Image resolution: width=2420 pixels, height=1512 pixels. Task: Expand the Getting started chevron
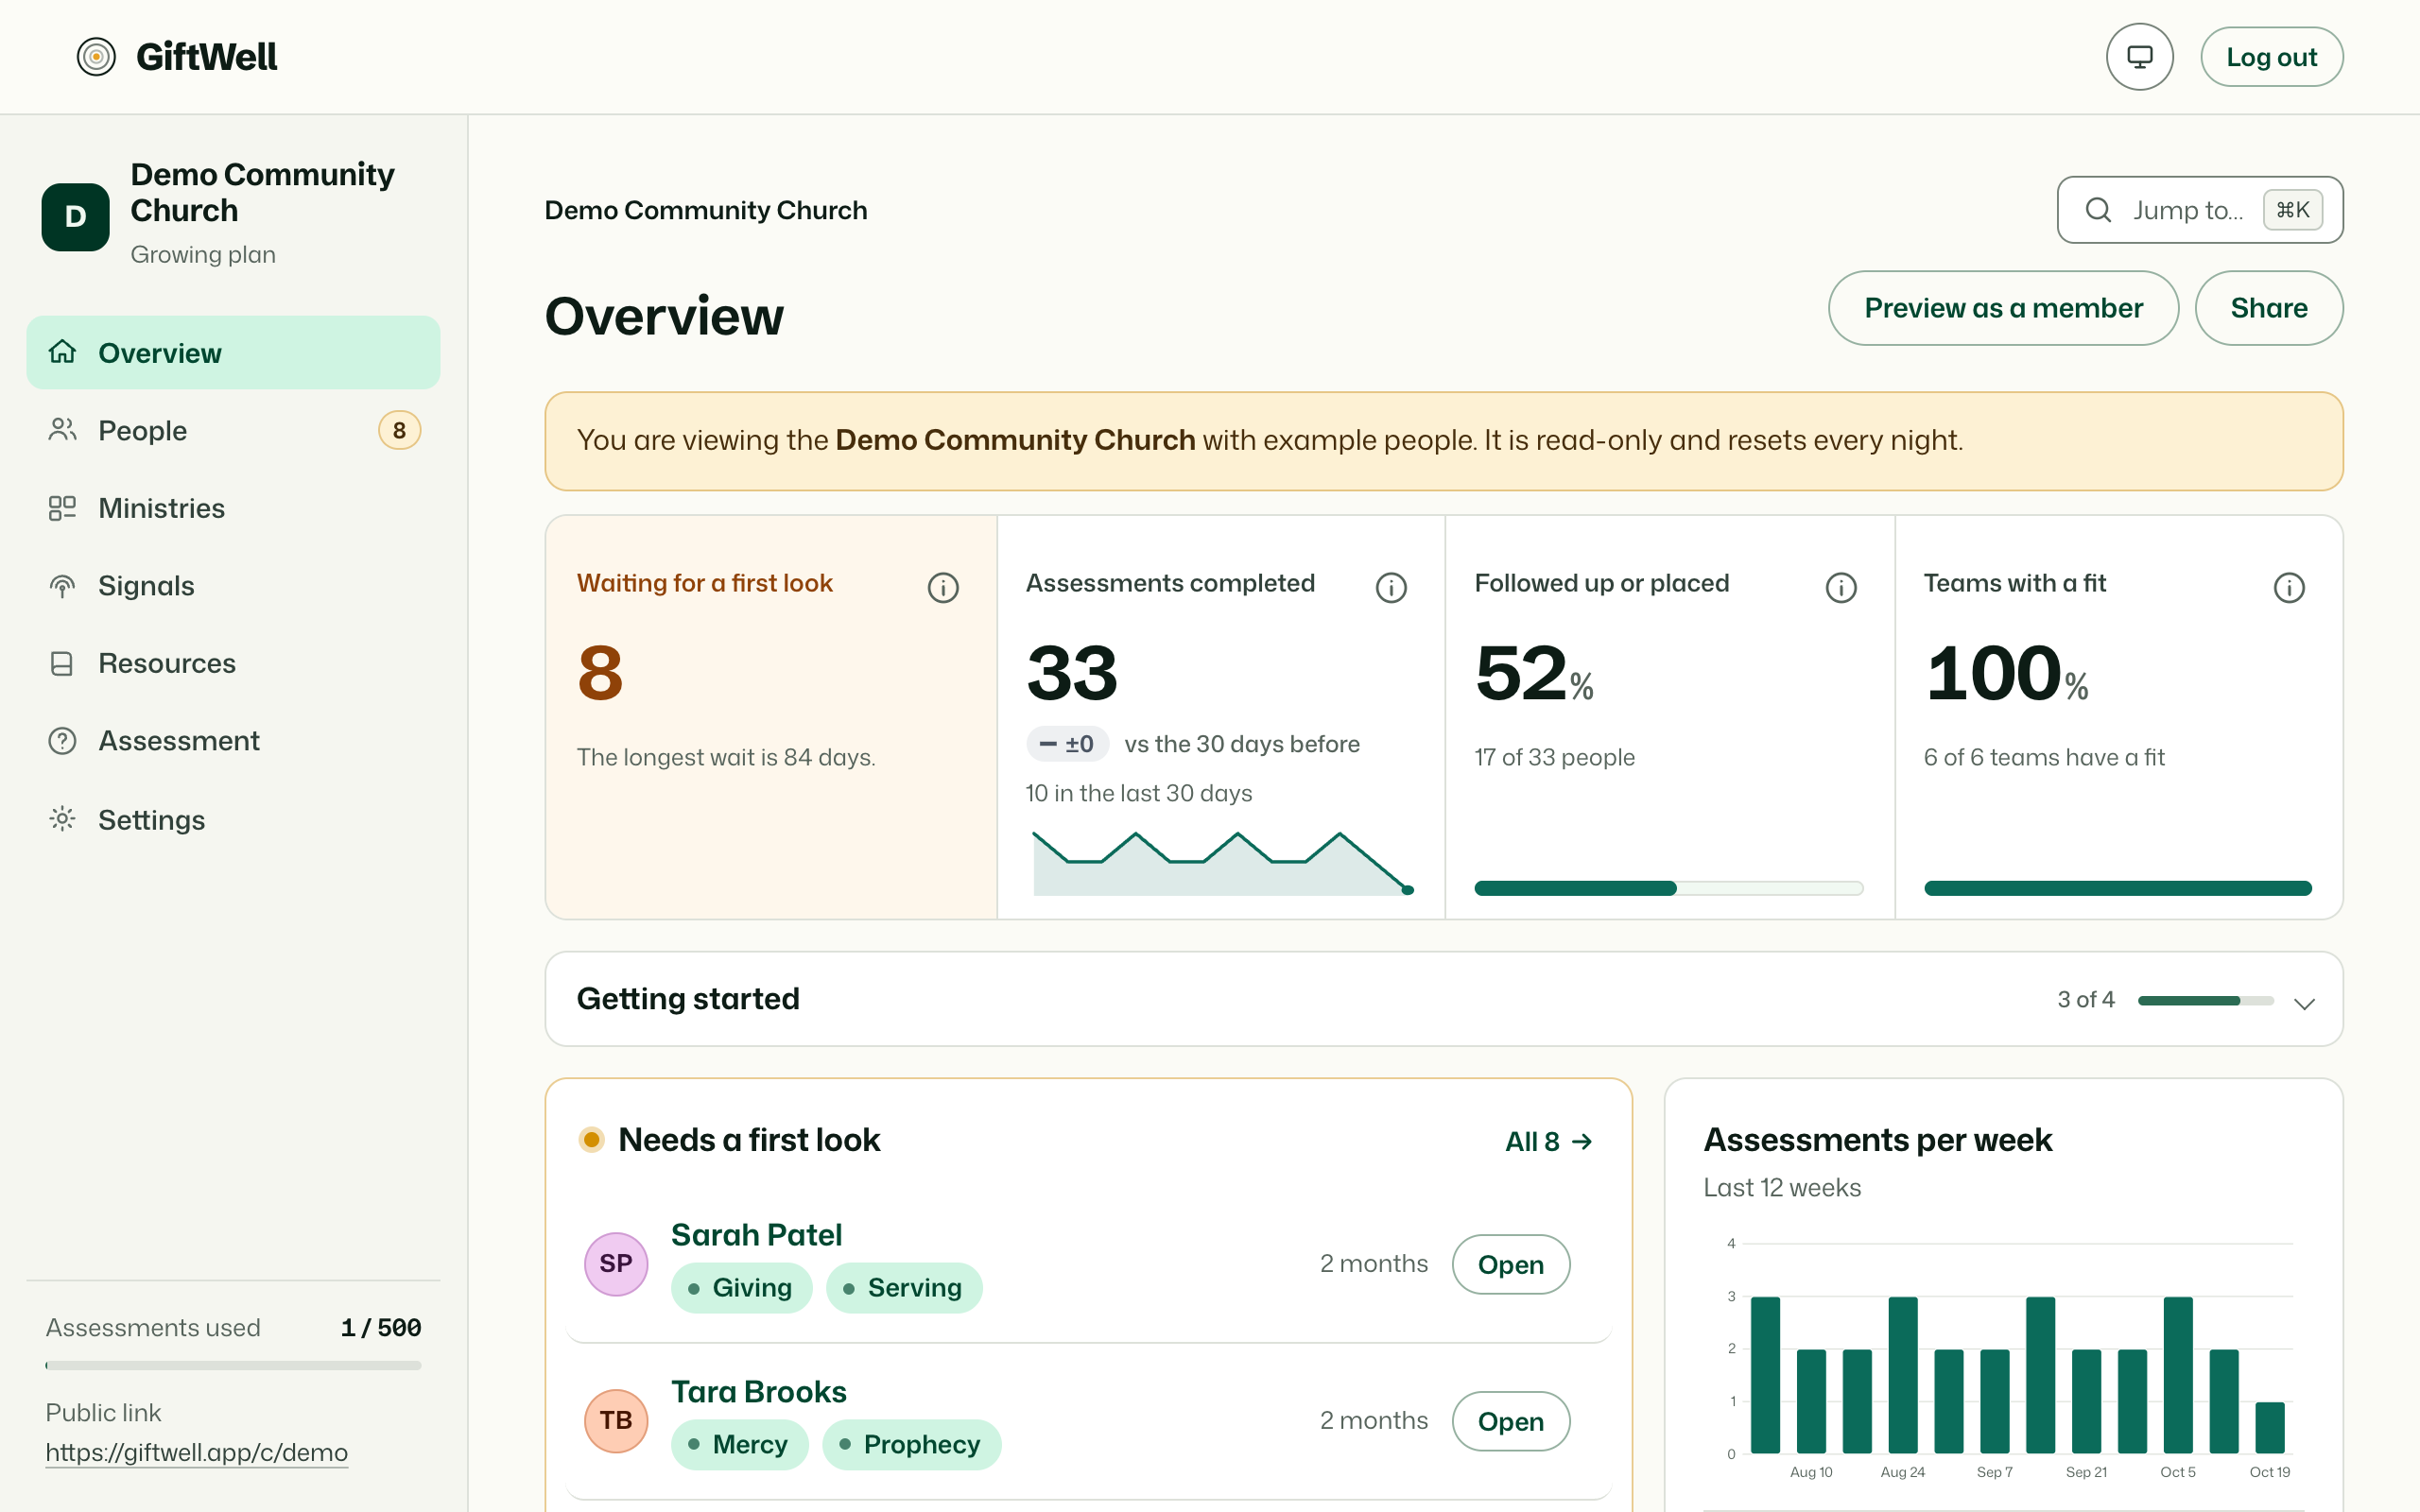[2304, 1003]
